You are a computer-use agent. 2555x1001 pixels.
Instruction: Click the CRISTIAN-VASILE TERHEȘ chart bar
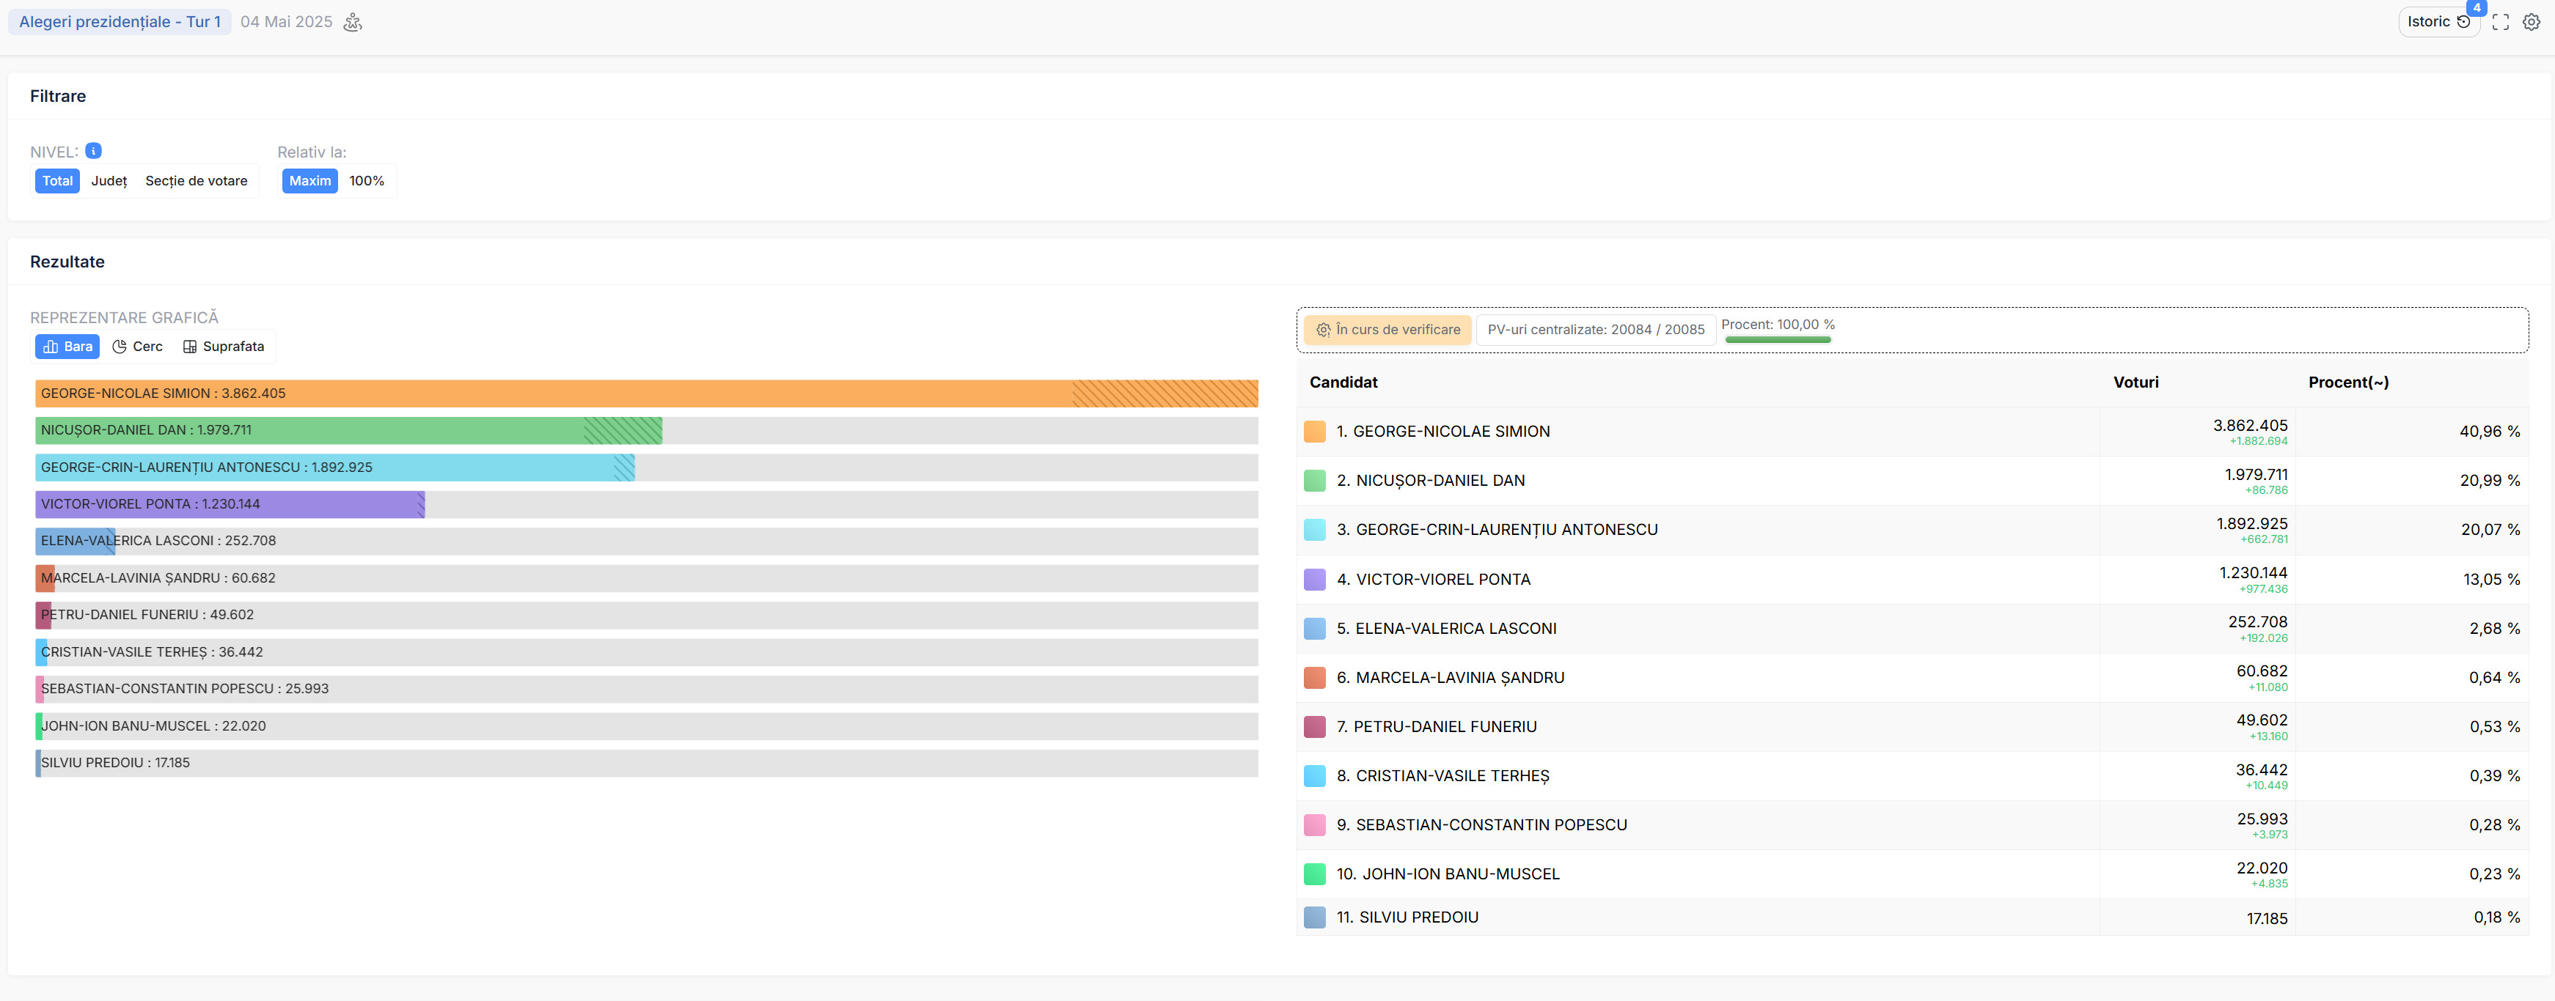[40, 651]
